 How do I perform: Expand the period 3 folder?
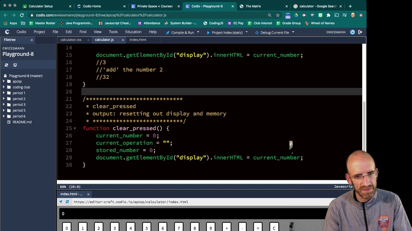(4, 105)
